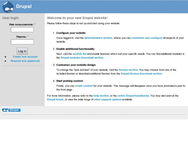Open the help section link
Viewport: 188px width, 141px height.
101,96
